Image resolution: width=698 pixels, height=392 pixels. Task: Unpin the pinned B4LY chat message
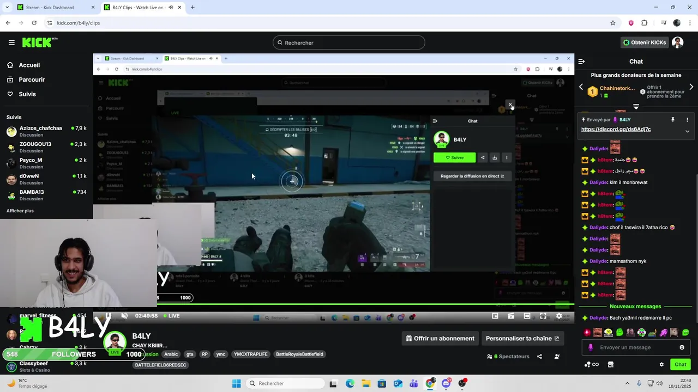(x=673, y=120)
